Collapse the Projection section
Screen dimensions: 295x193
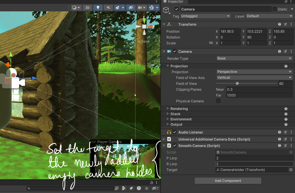click(168, 66)
